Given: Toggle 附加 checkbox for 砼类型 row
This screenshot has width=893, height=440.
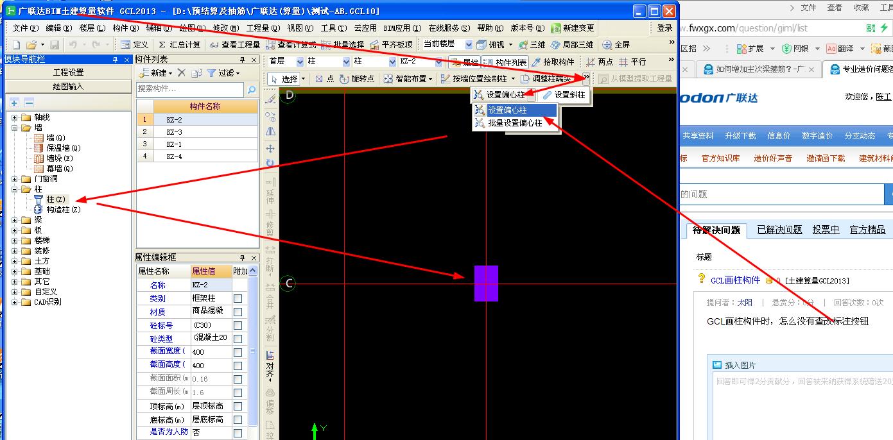Looking at the screenshot, I should click(x=238, y=339).
